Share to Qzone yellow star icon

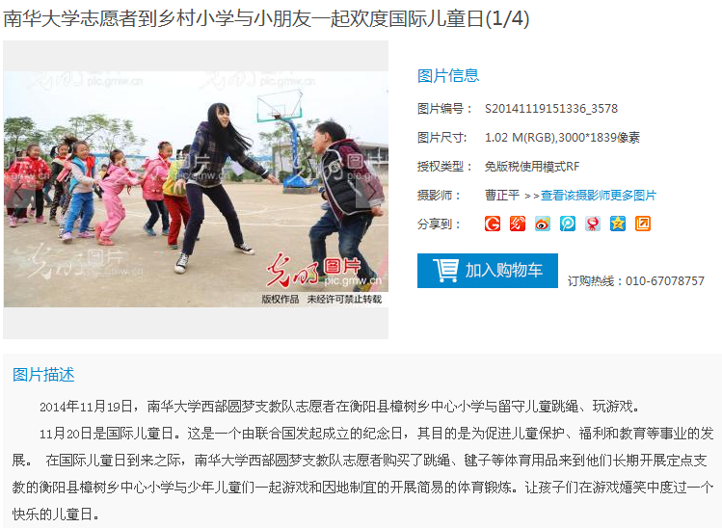[618, 224]
